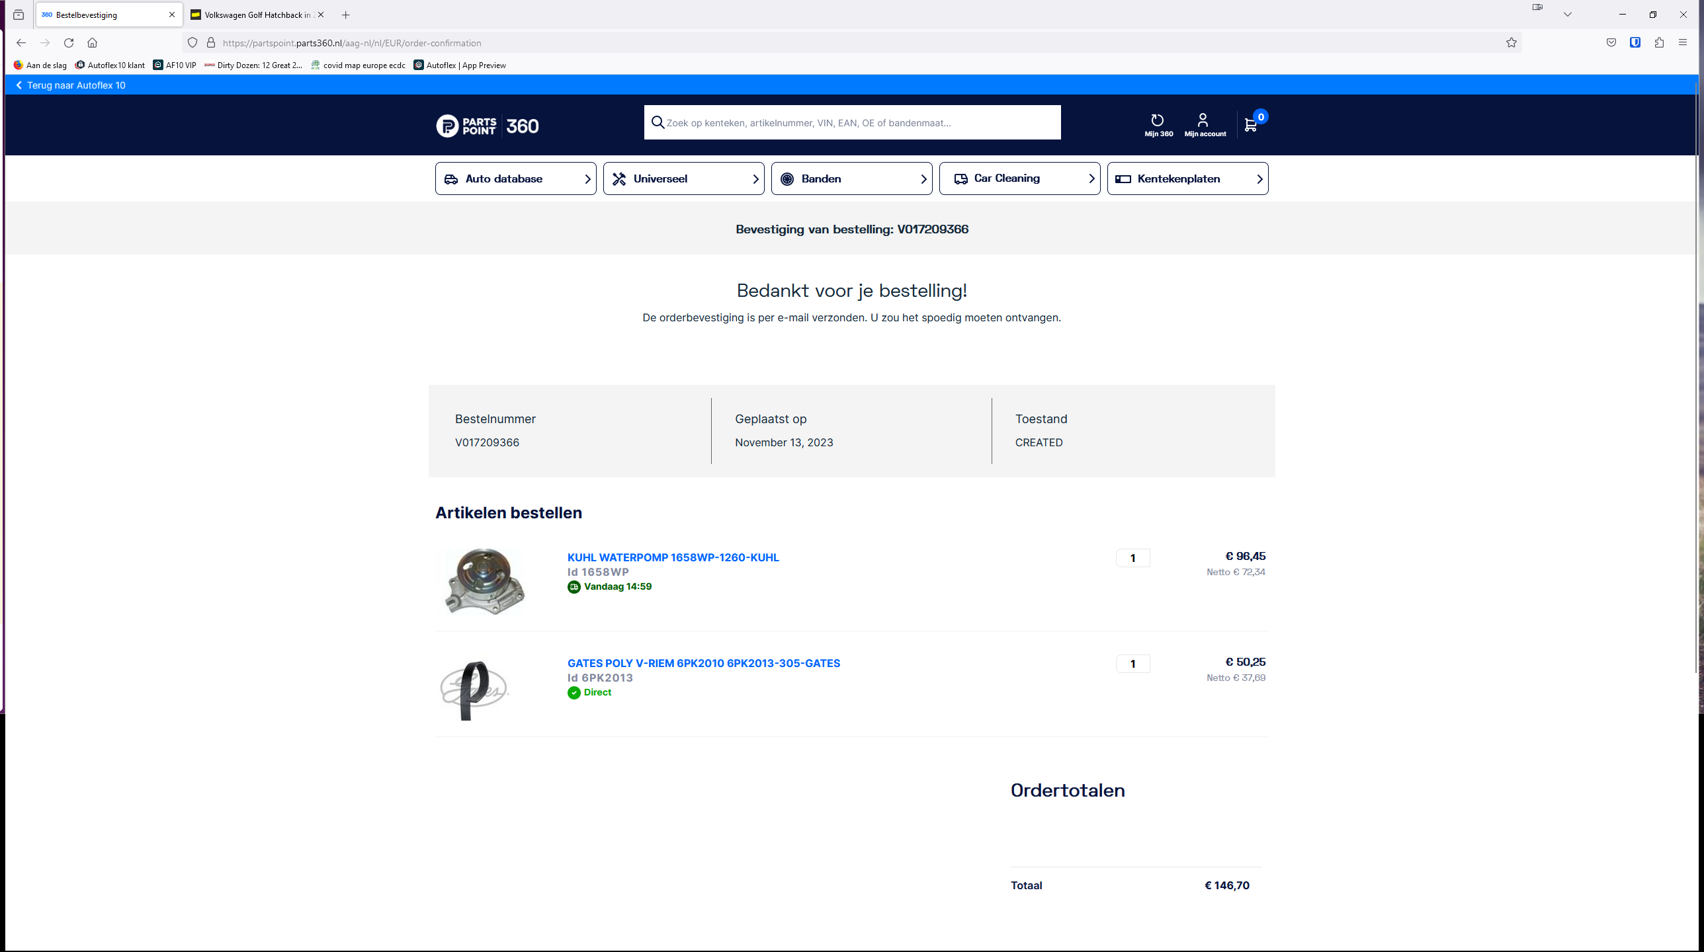Expand the Universeel category menu

pyautogui.click(x=684, y=178)
